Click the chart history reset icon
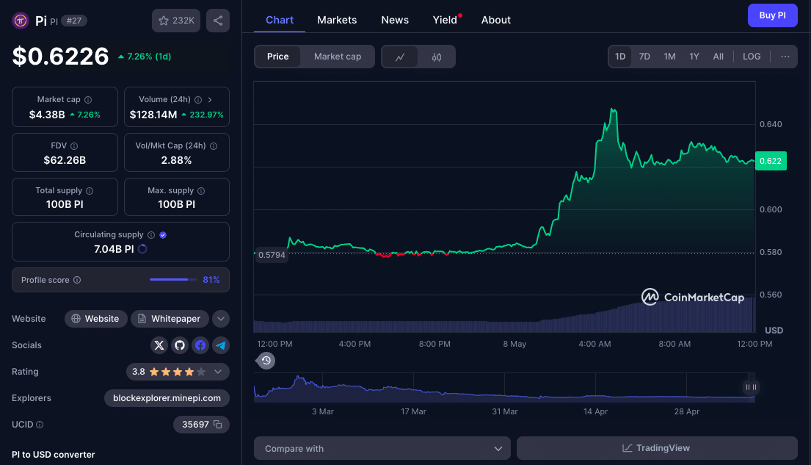Viewport: 811px width, 465px height. click(x=266, y=360)
